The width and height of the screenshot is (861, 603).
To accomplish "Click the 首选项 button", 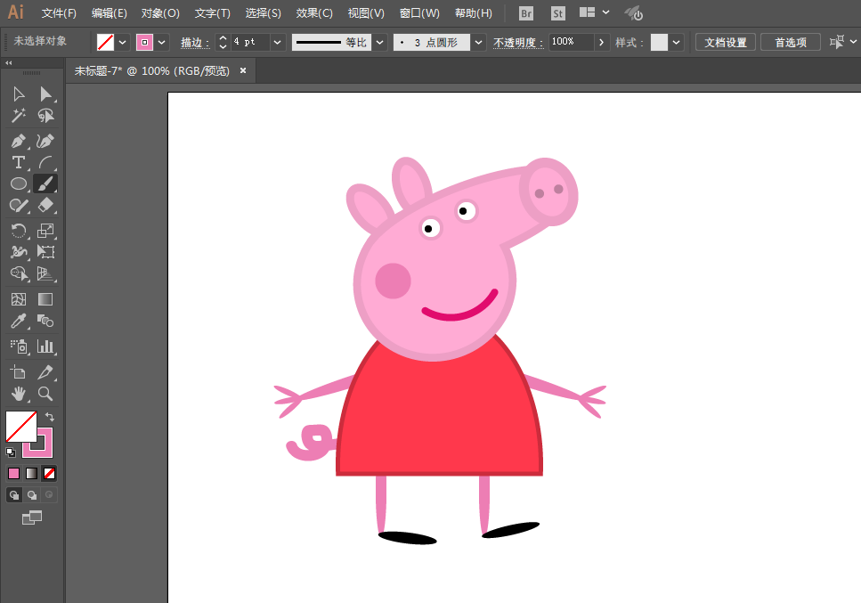I will pyautogui.click(x=791, y=42).
